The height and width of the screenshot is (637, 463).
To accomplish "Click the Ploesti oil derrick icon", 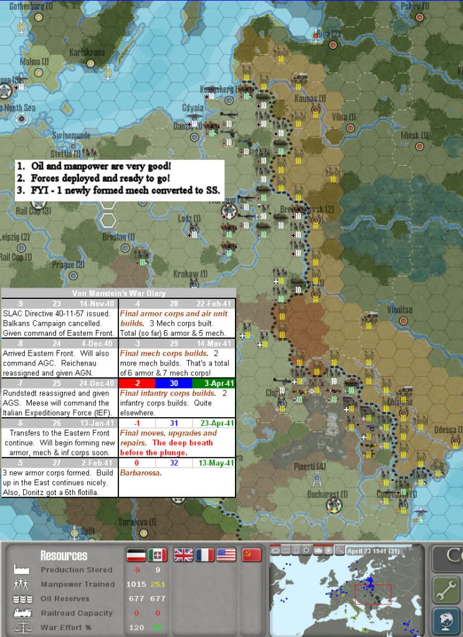I will (317, 479).
